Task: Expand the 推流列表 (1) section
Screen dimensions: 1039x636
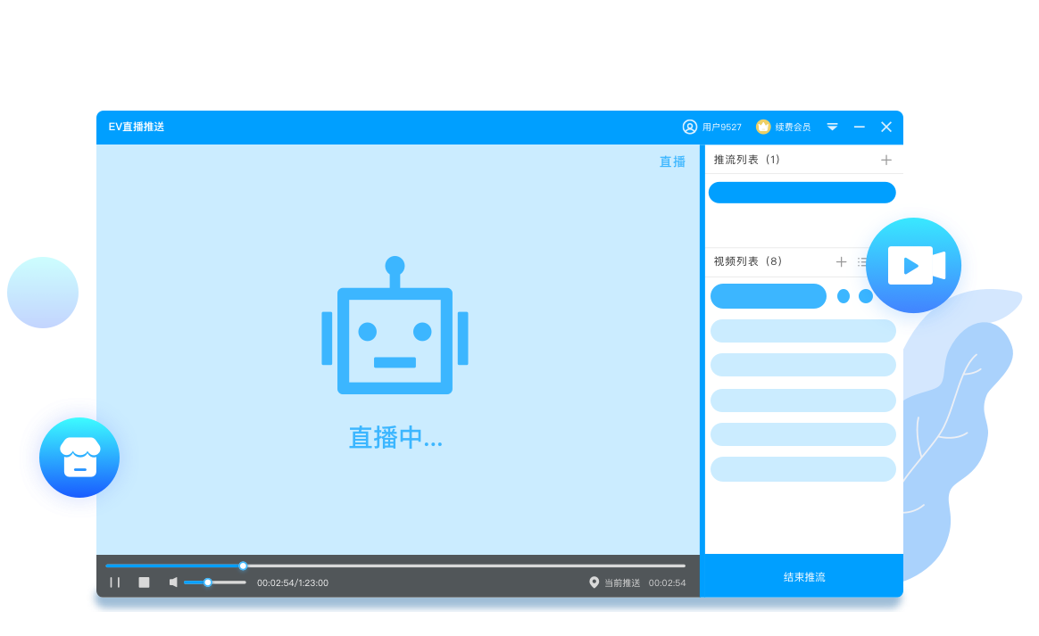Action: click(x=745, y=159)
